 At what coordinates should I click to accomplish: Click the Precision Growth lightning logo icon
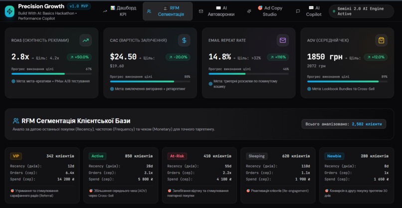10,11
